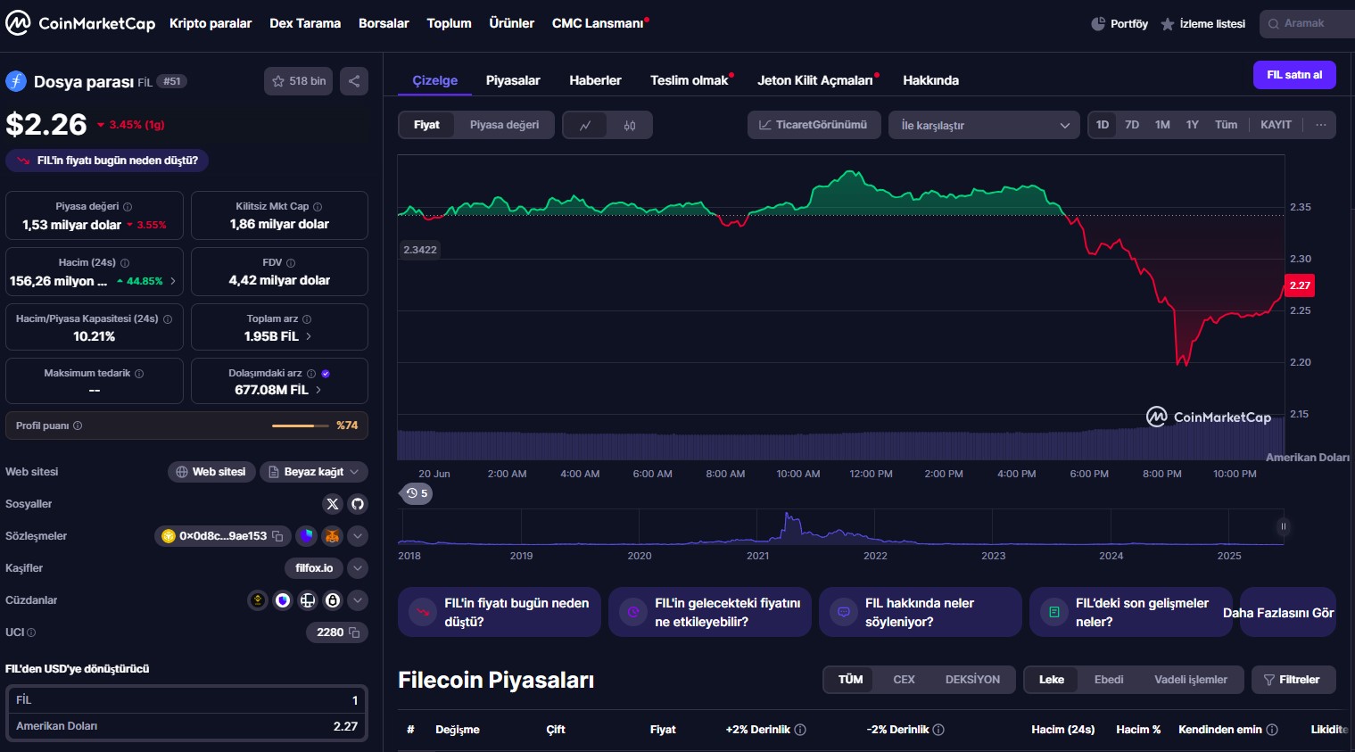
Task: Show info for Maksimum tedarik
Action: (139, 374)
